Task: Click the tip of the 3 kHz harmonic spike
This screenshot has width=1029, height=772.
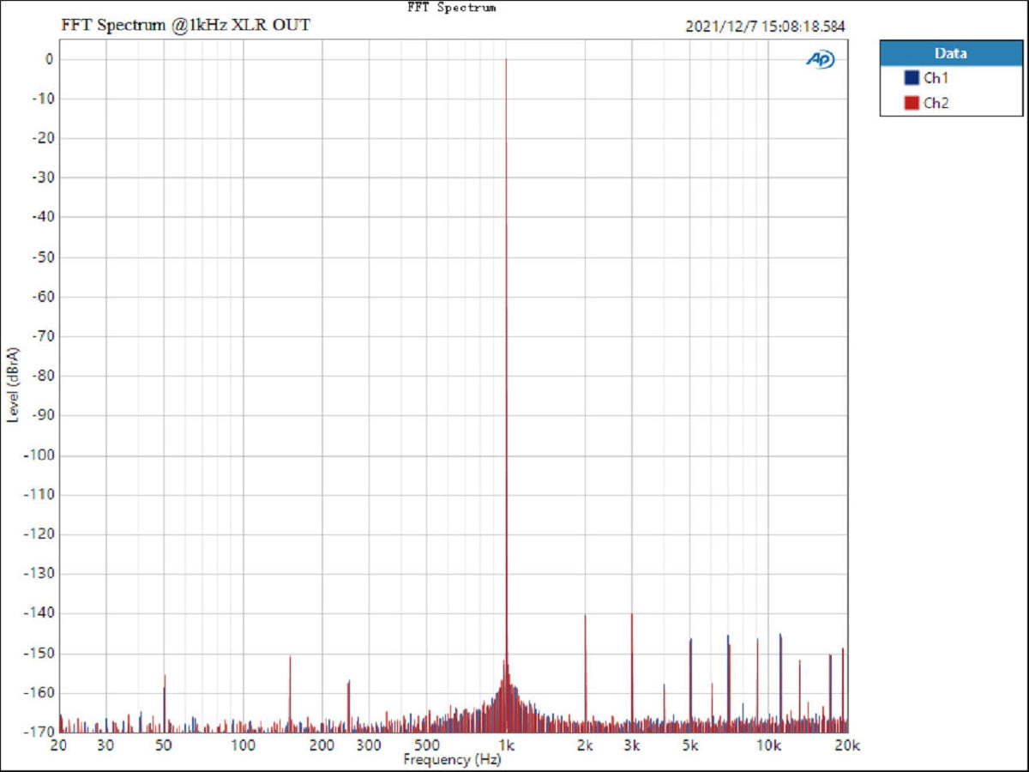Action: [x=632, y=614]
